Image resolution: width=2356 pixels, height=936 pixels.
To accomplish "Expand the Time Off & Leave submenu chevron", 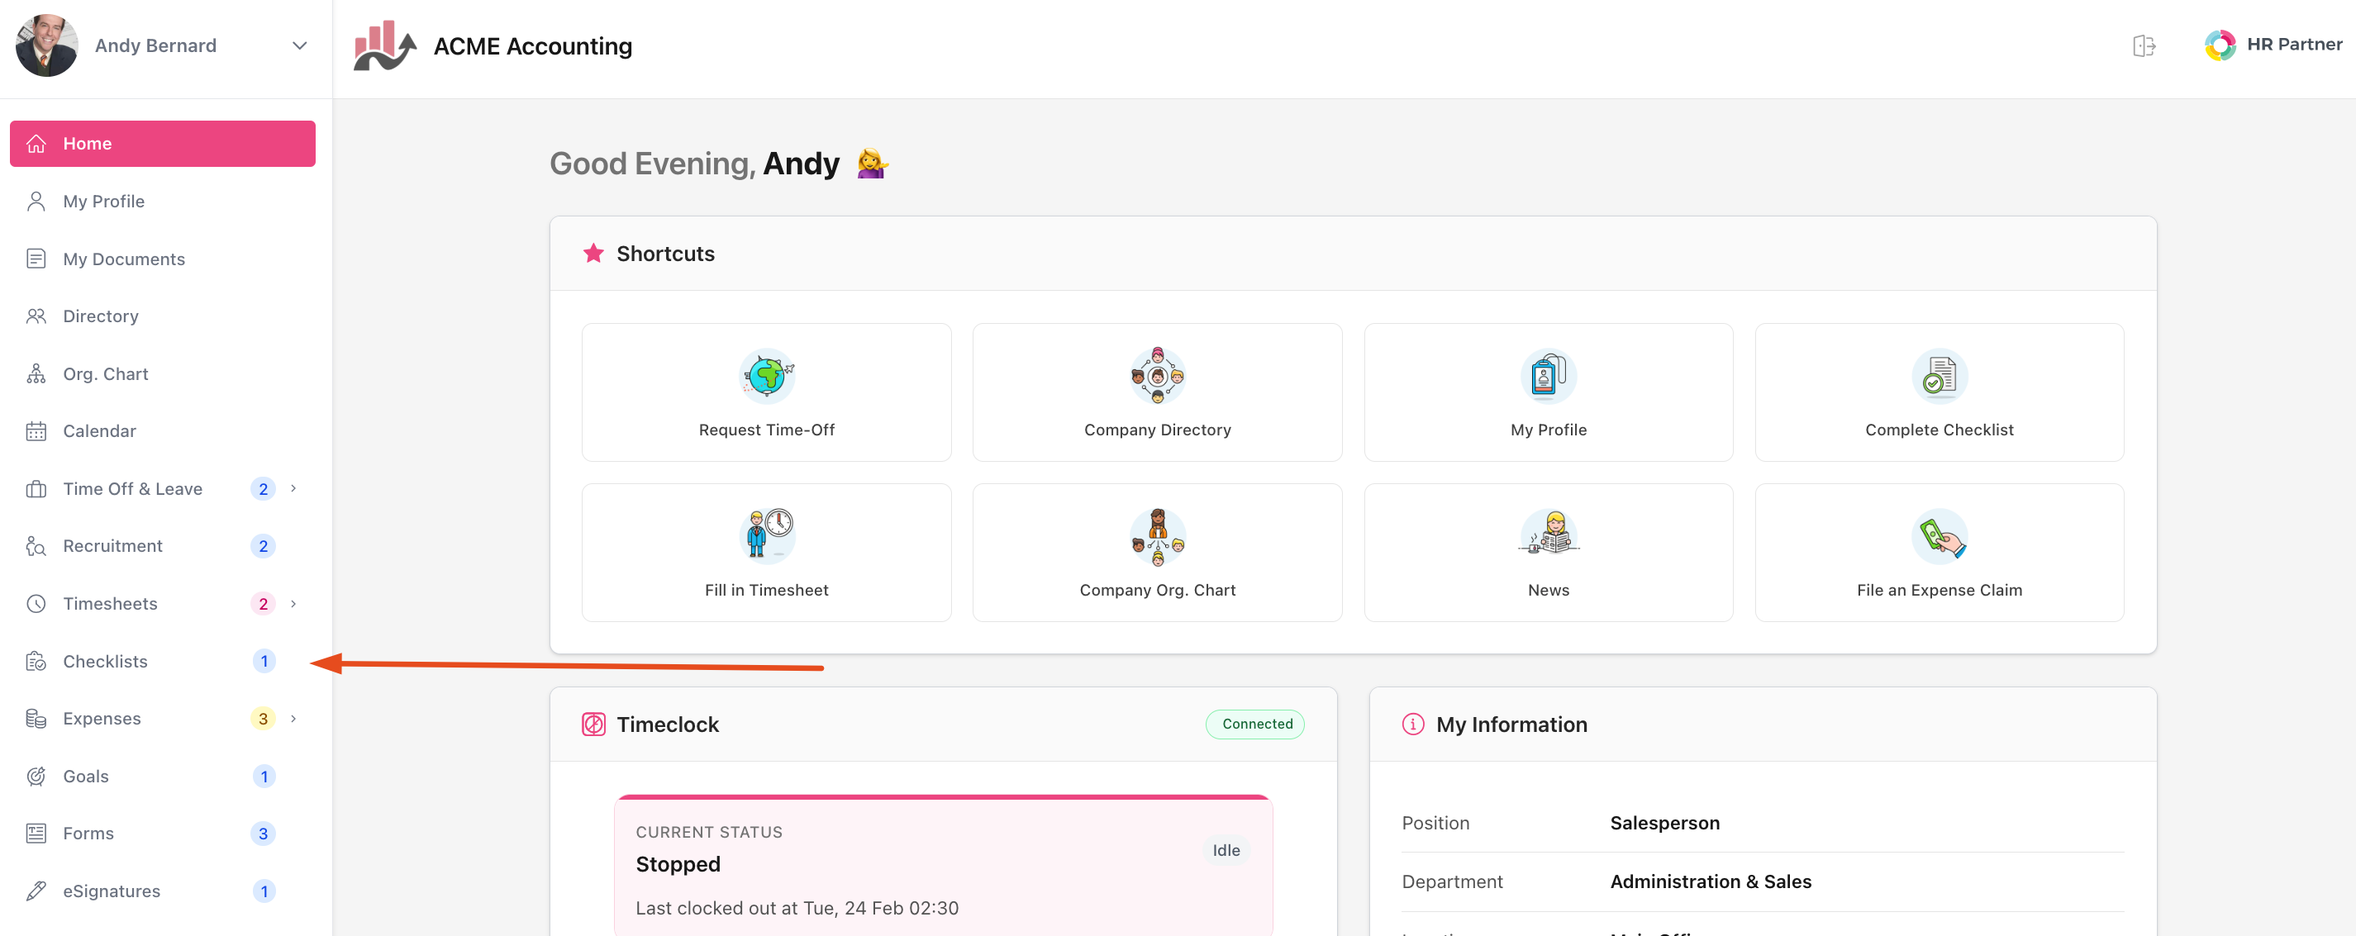I will click(x=293, y=488).
